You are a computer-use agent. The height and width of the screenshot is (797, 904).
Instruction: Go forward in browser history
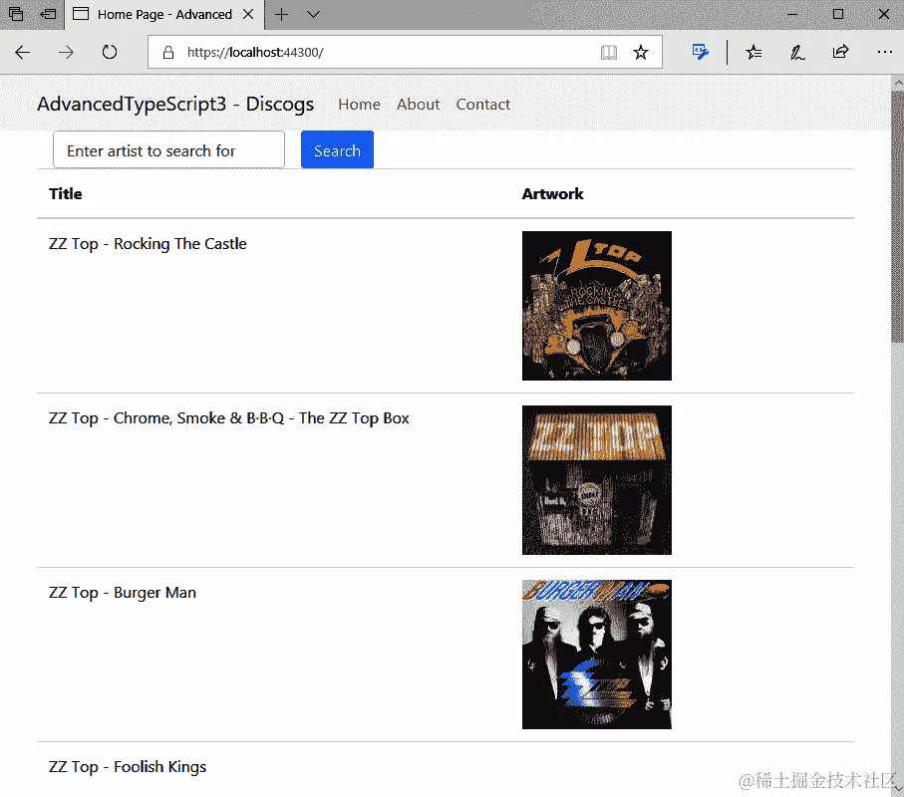pos(67,53)
